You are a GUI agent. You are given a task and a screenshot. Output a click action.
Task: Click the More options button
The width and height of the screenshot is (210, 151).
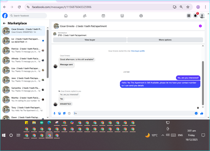pos(165,40)
